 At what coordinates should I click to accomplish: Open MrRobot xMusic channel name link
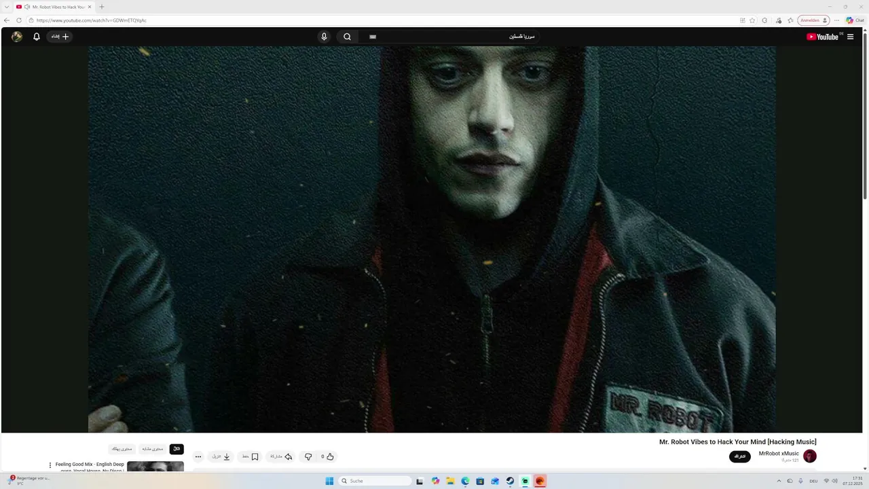(779, 453)
